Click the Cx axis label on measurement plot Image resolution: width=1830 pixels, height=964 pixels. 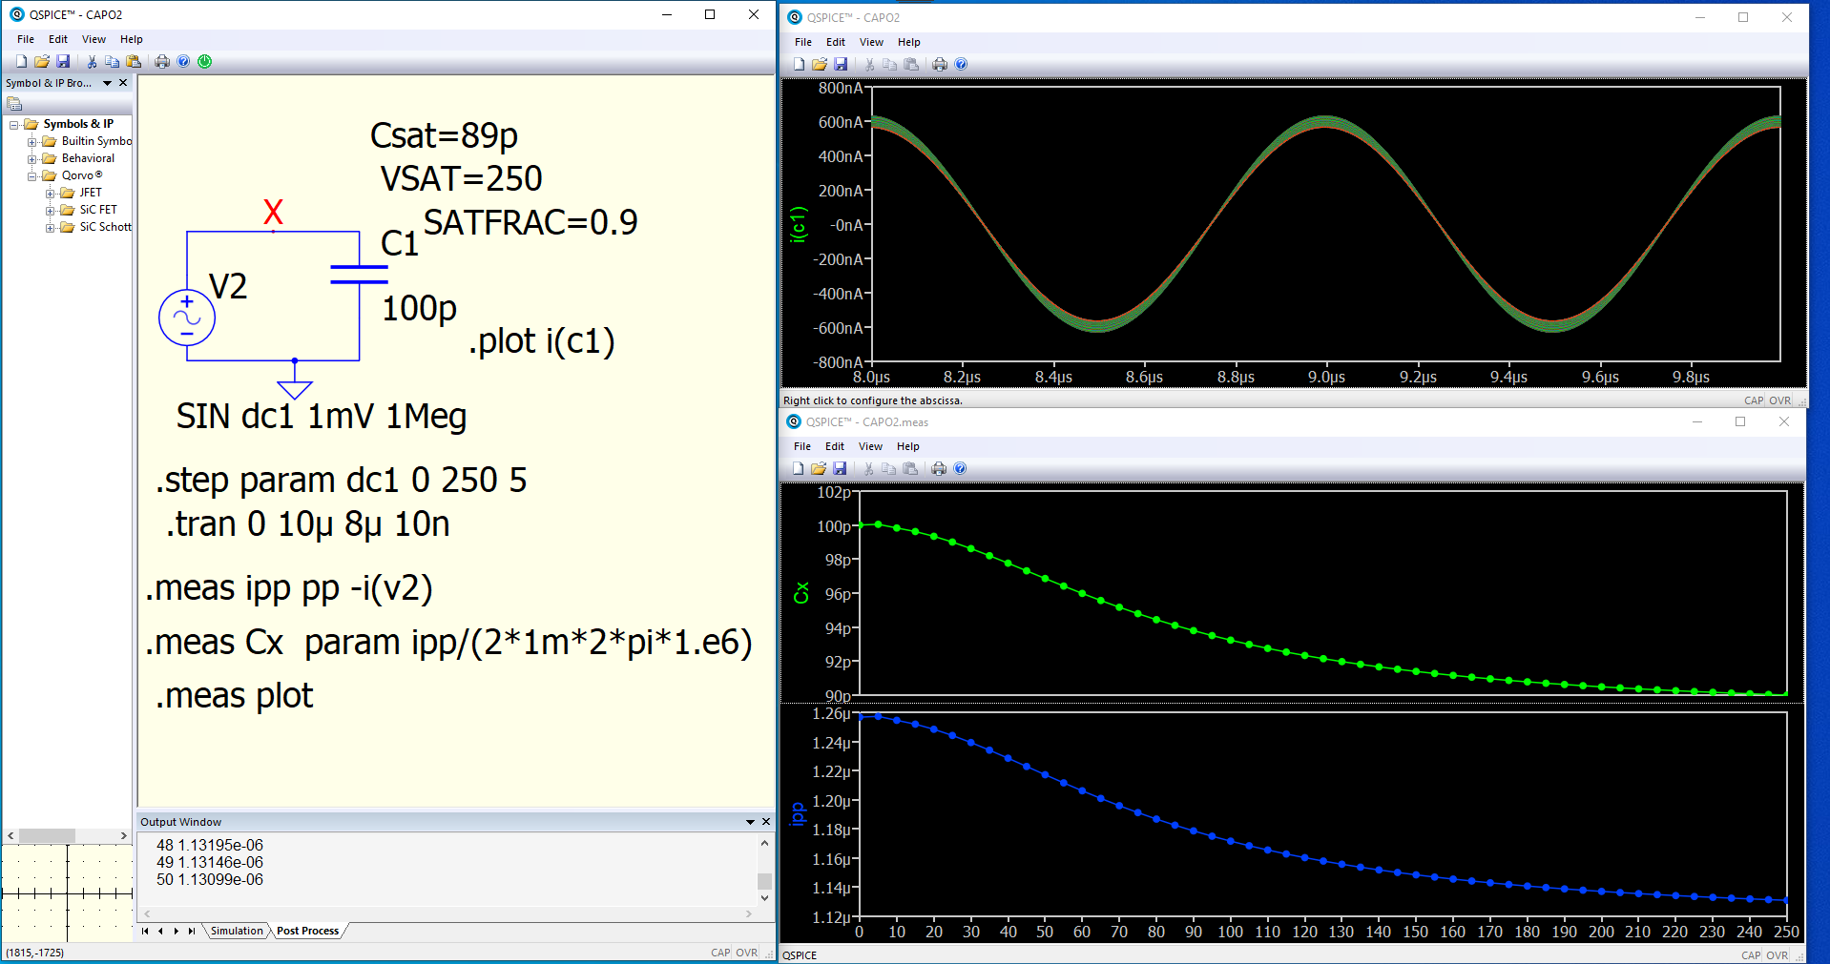[801, 592]
